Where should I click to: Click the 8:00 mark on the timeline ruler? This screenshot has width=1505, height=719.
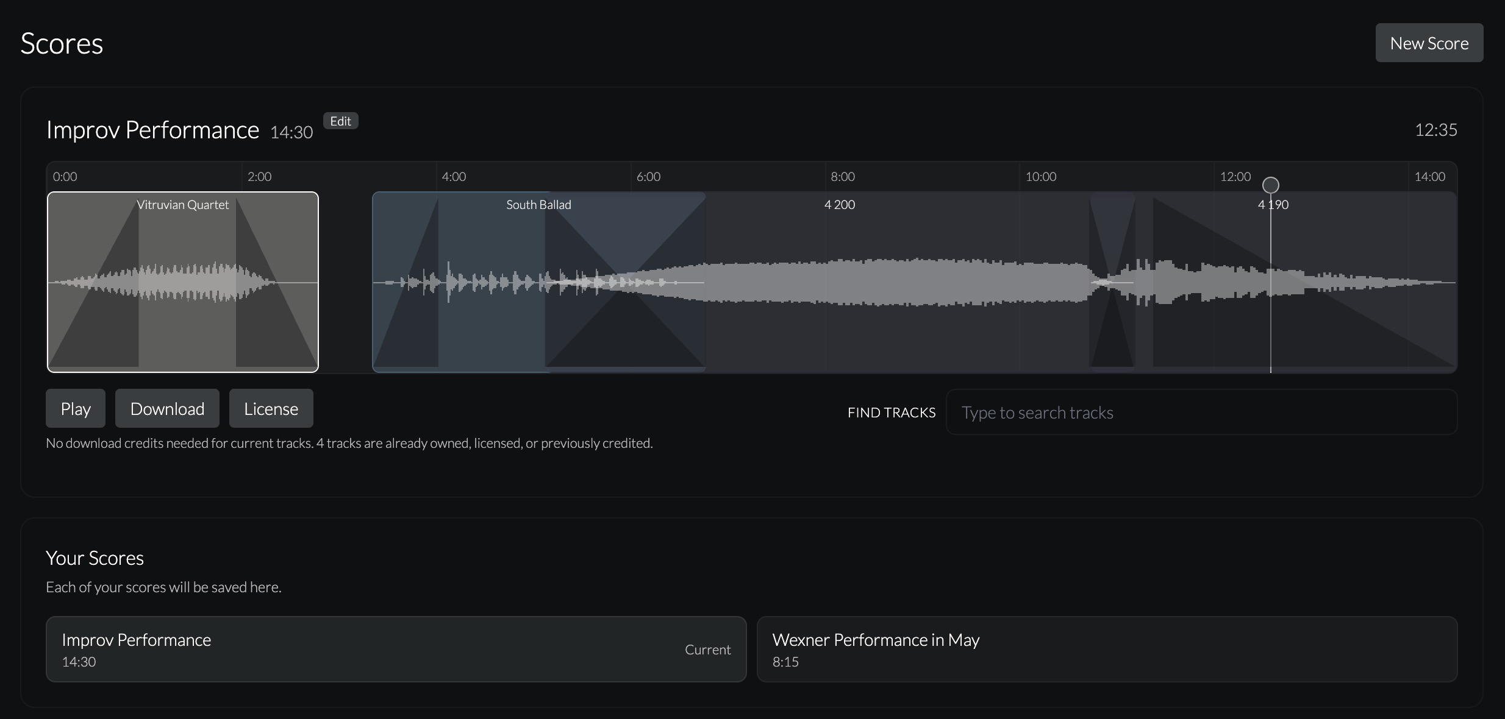[x=843, y=177]
